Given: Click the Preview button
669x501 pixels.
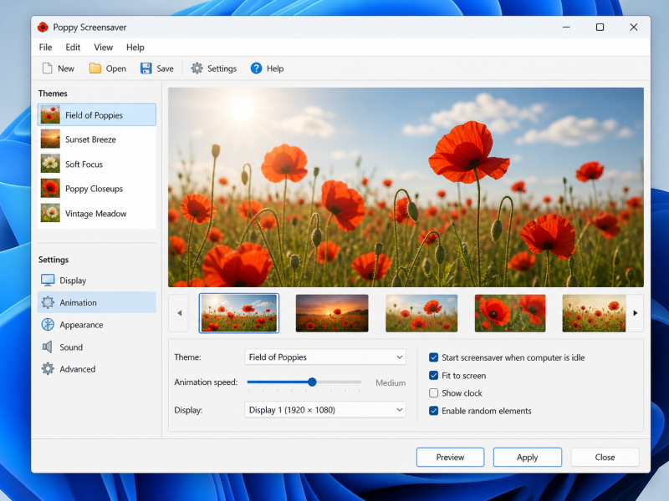Looking at the screenshot, I should click(x=450, y=457).
